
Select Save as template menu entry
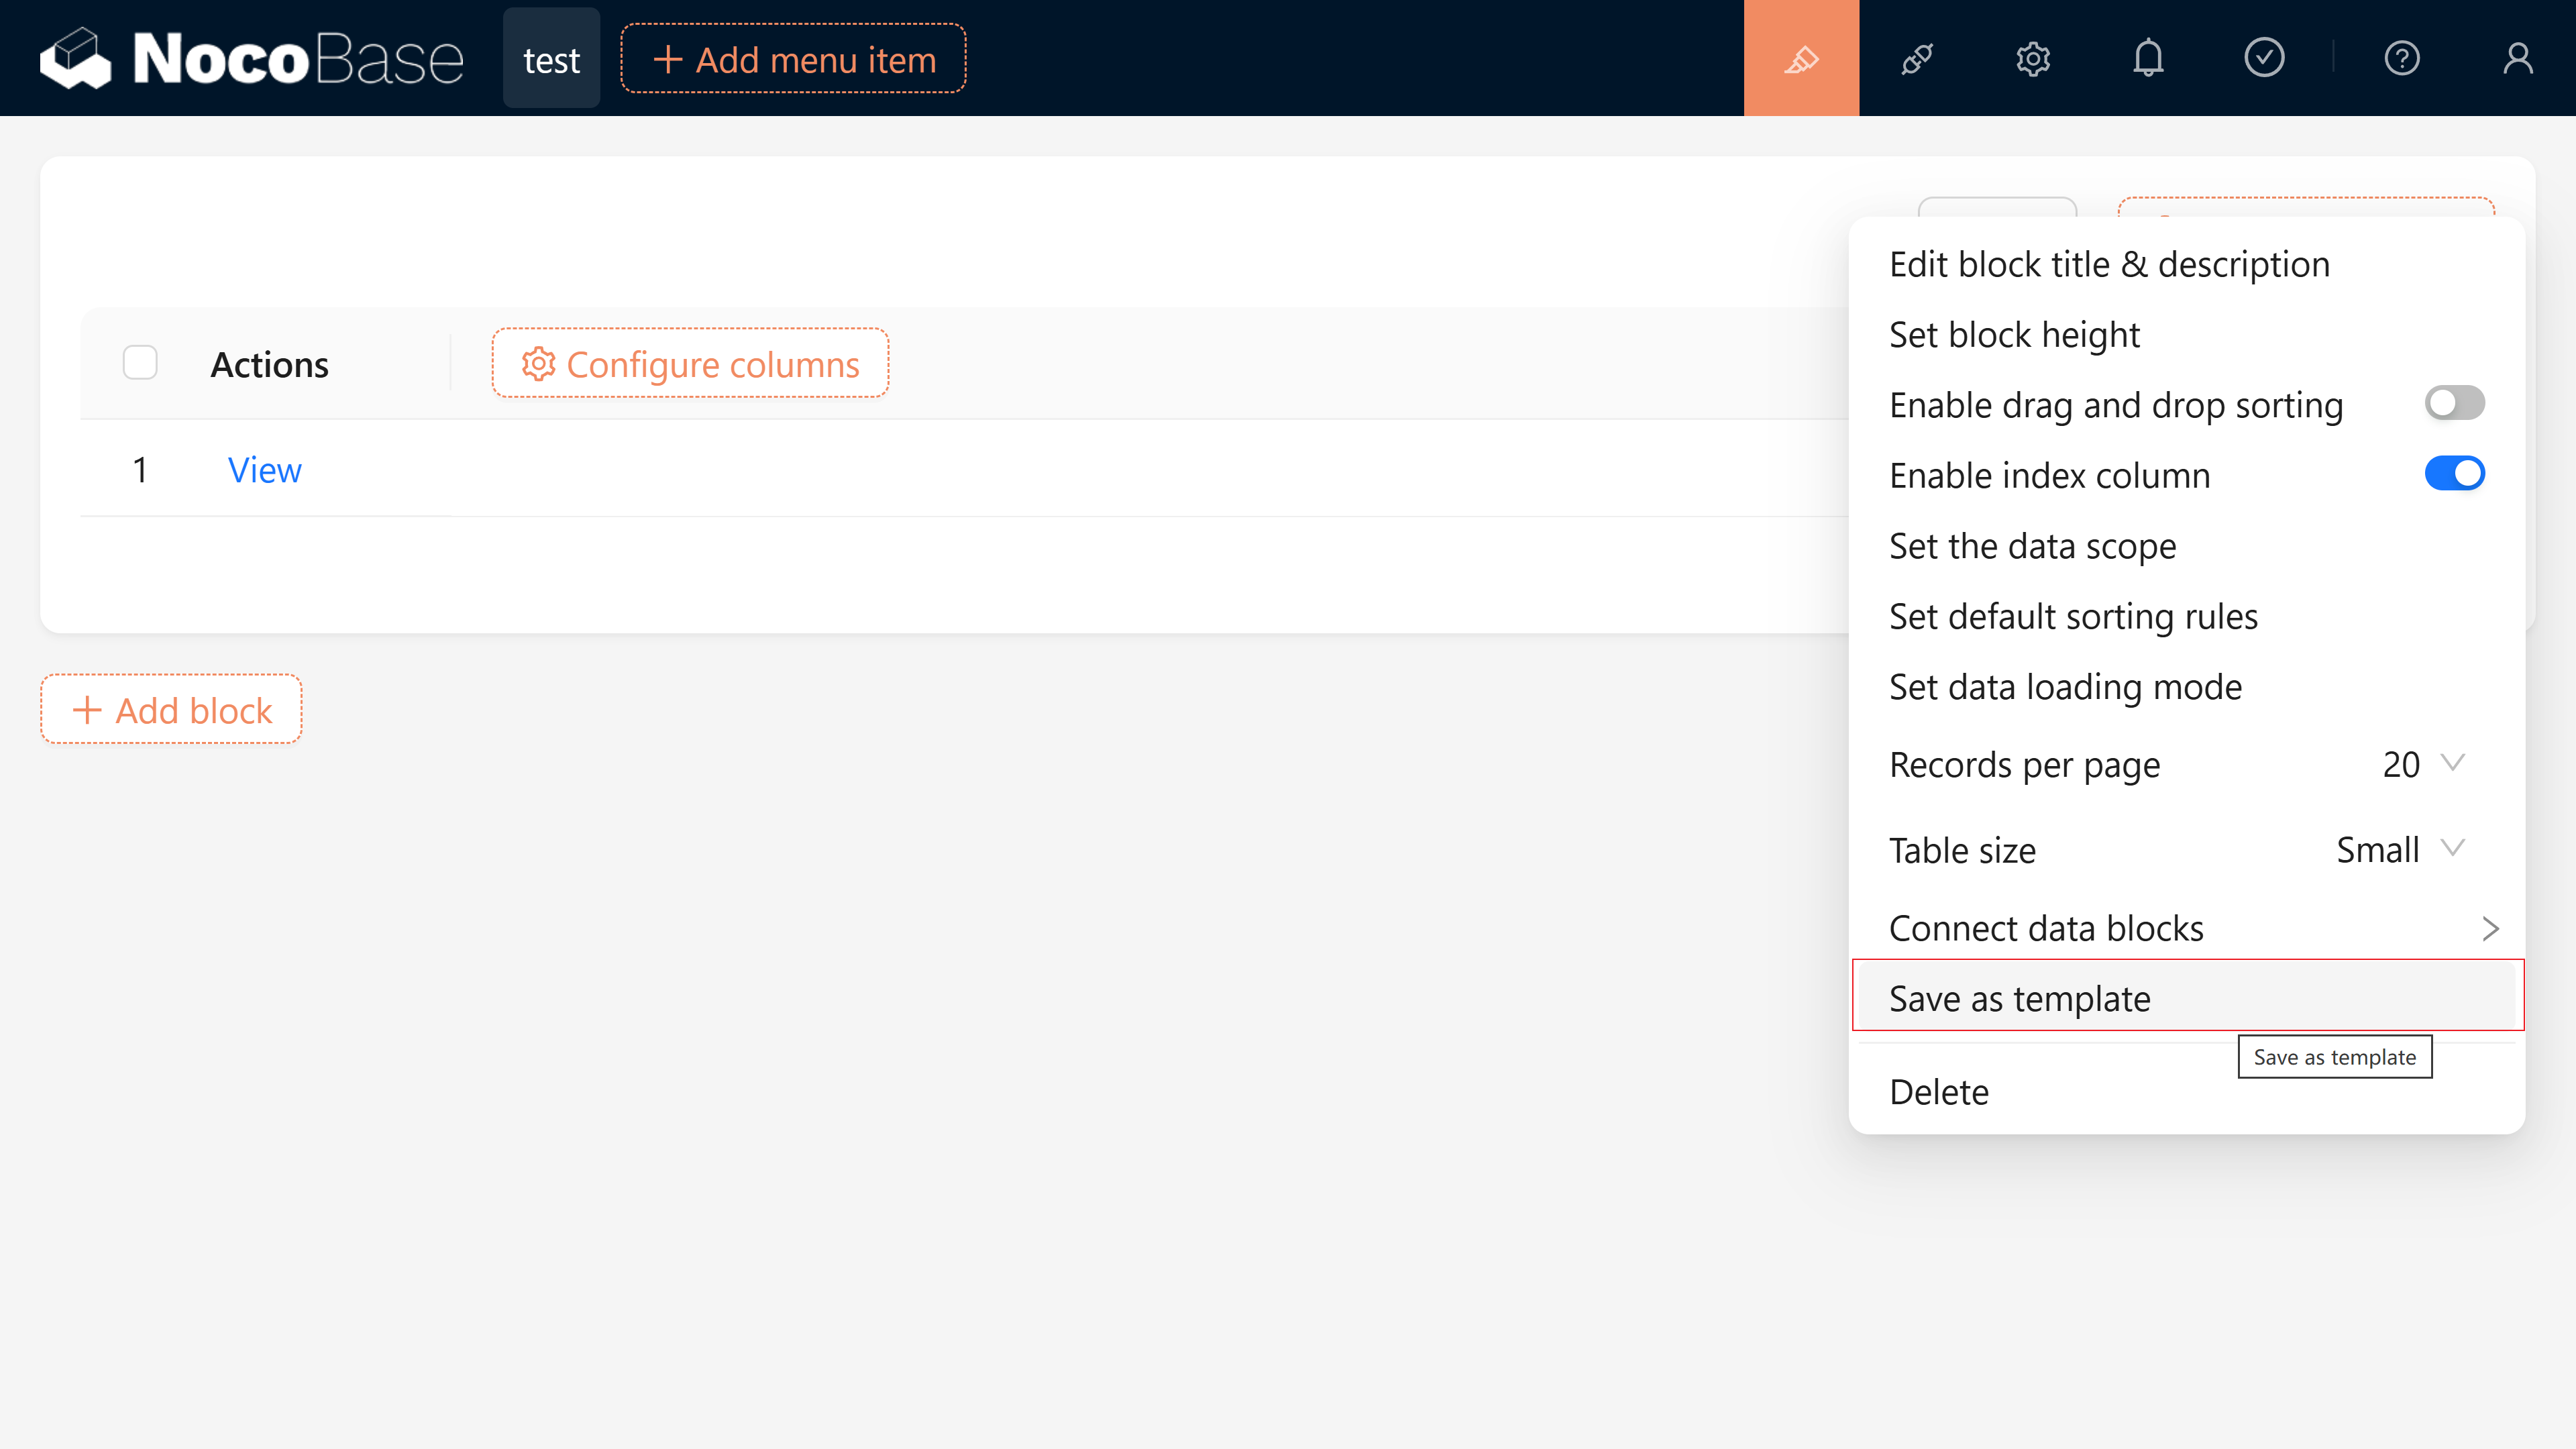click(x=2019, y=998)
